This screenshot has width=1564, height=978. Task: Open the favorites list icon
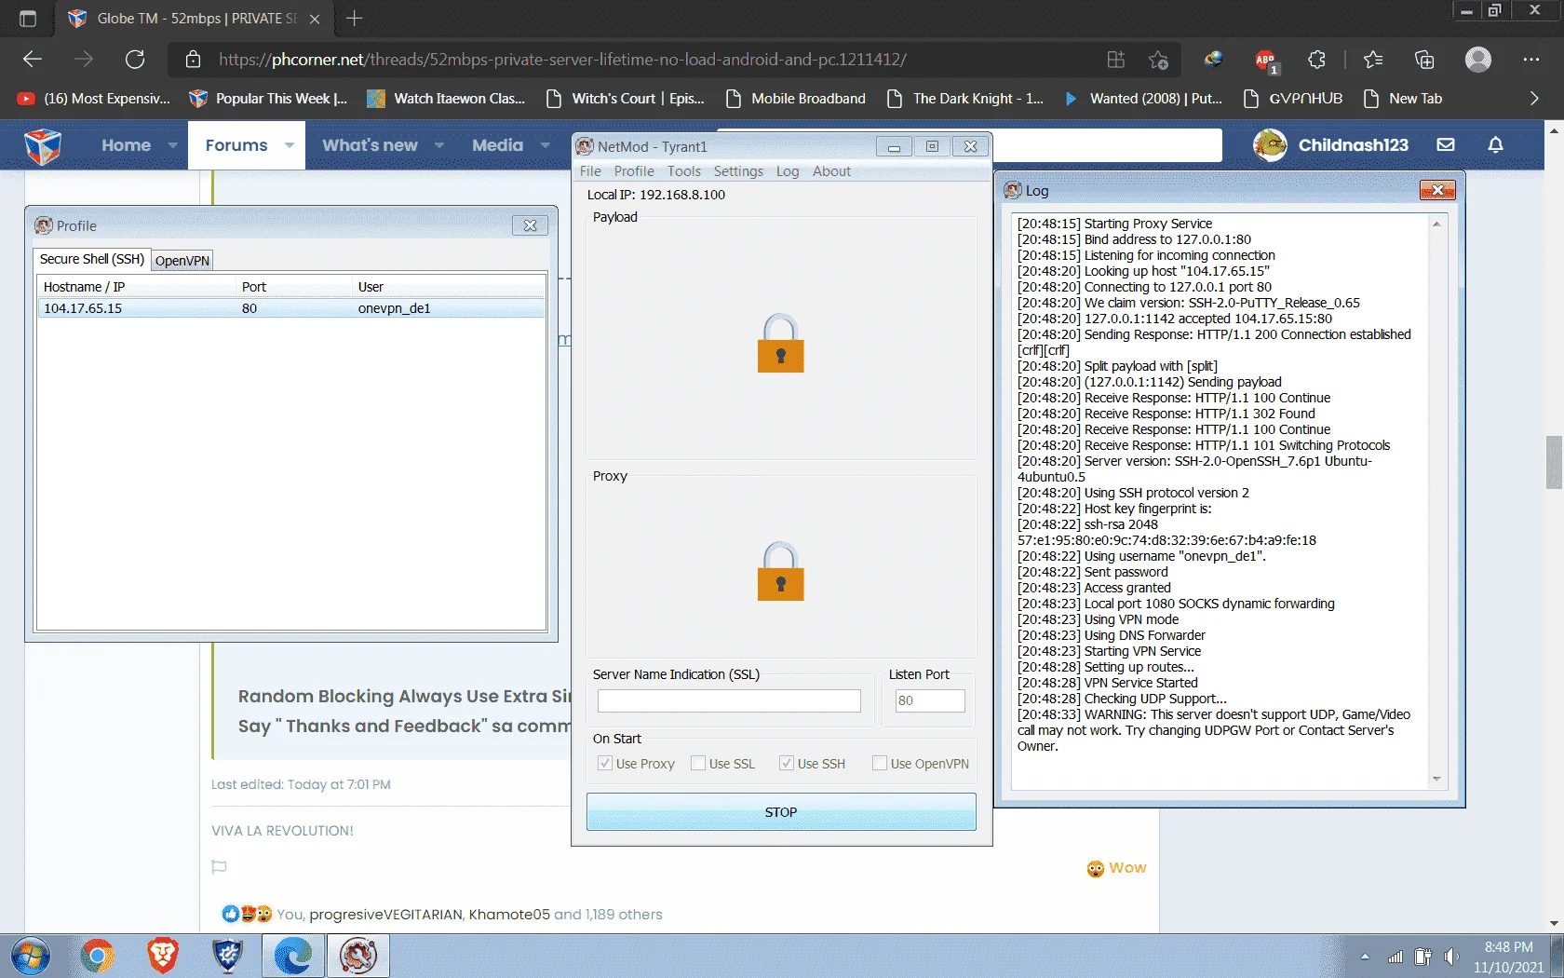tap(1373, 60)
